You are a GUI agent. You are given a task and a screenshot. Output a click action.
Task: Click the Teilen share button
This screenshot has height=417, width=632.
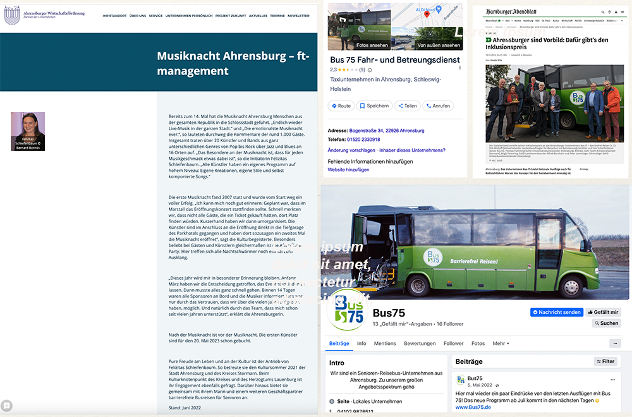click(x=408, y=106)
